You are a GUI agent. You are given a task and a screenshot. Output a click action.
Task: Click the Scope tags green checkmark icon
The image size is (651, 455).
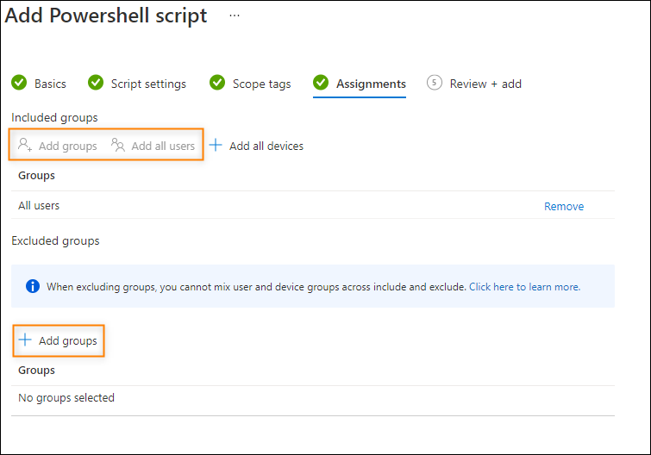pyautogui.click(x=217, y=83)
